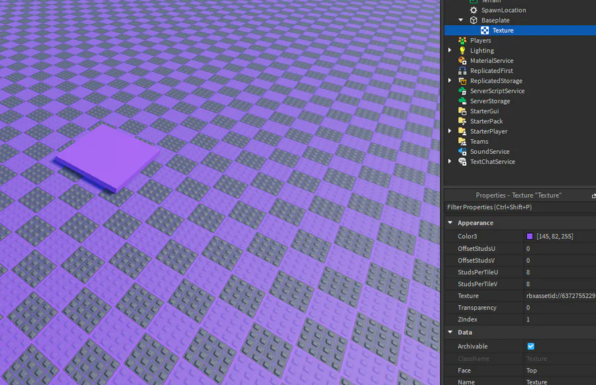This screenshot has height=385, width=596.
Task: Click the ReplicatedStorage icon
Action: (462, 81)
